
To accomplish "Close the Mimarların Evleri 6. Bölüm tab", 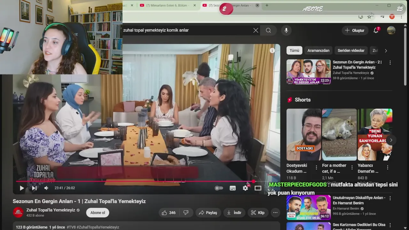I will tap(195, 5).
